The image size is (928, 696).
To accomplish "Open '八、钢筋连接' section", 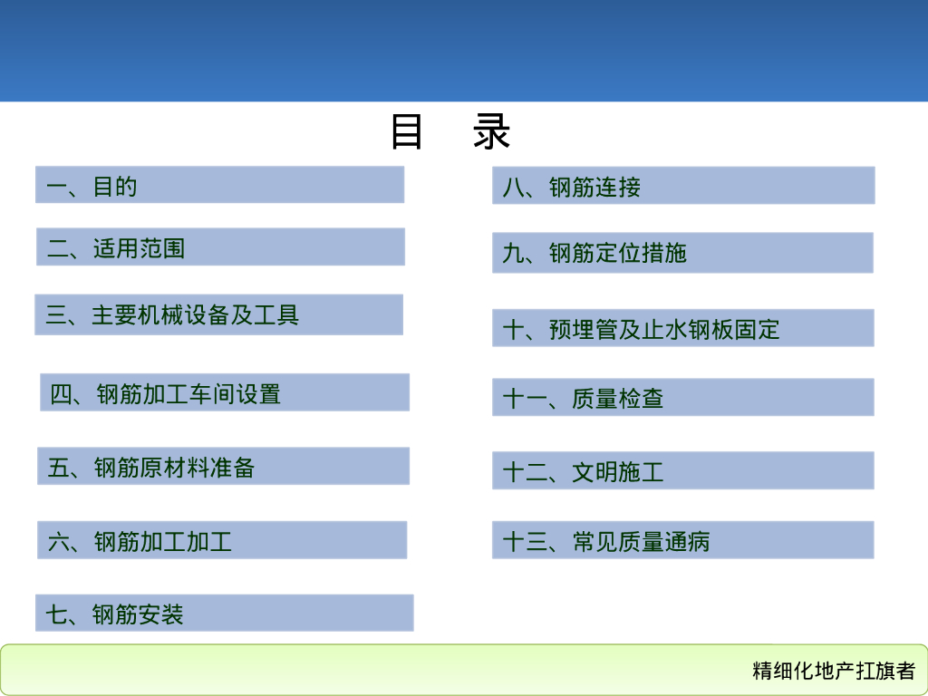I will coord(683,185).
